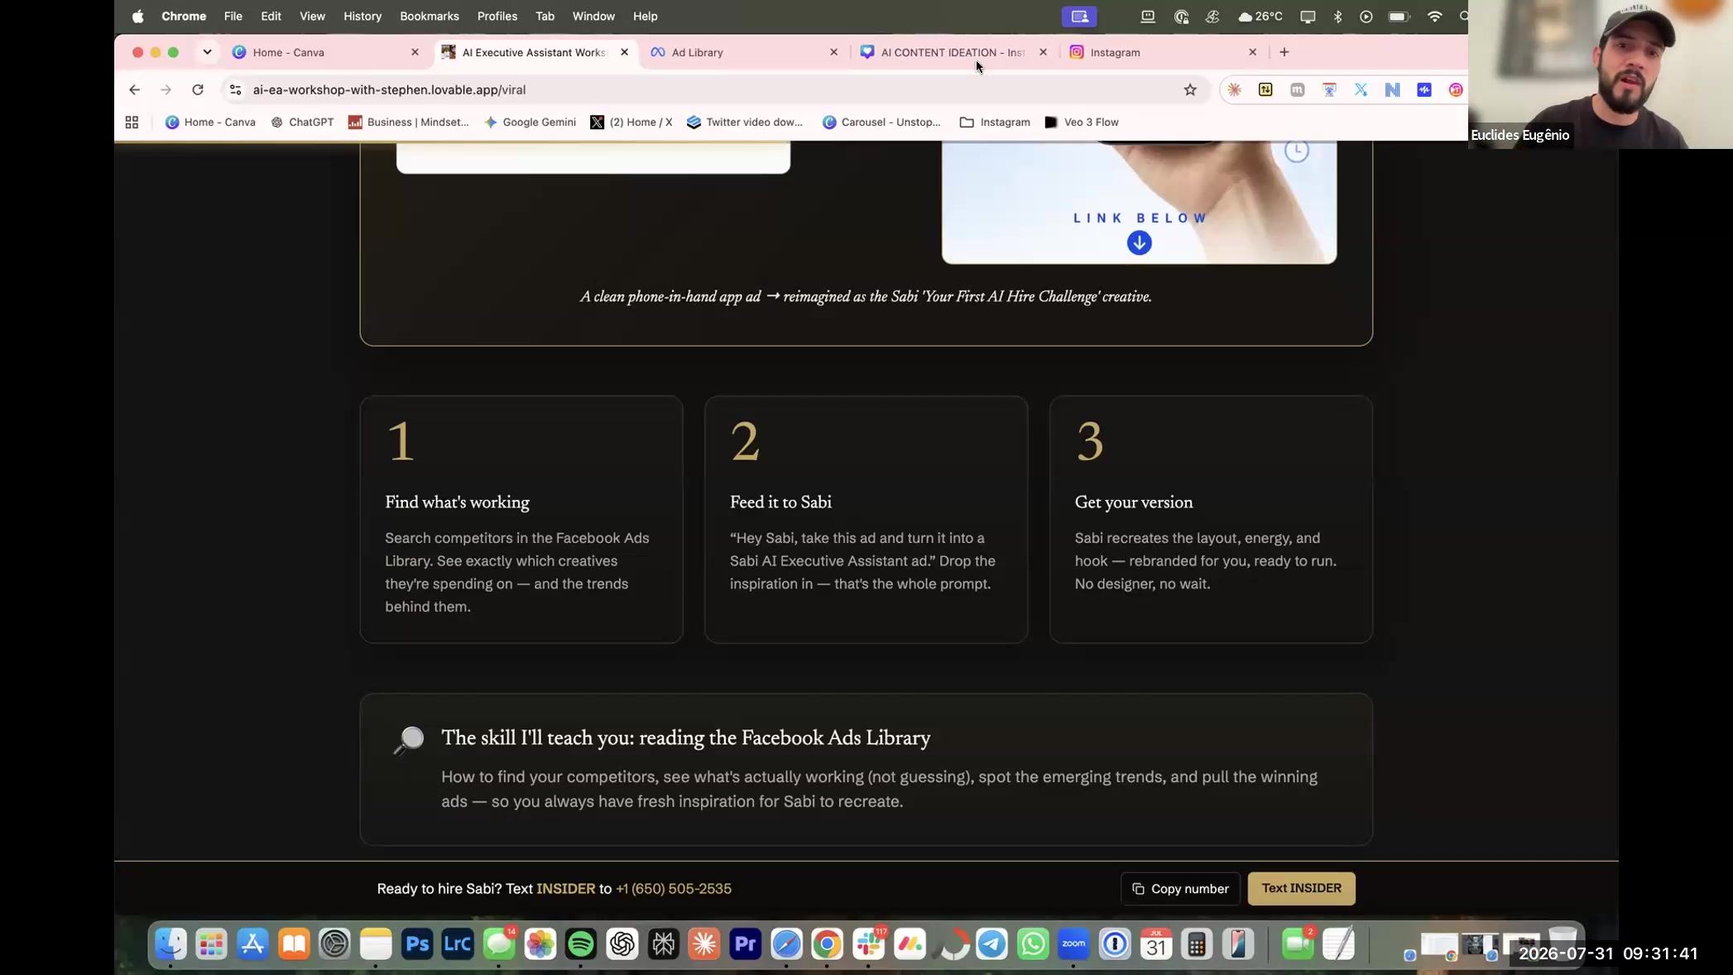The image size is (1733, 975).
Task: Open WhatsApp from the dock
Action: click(x=1033, y=944)
